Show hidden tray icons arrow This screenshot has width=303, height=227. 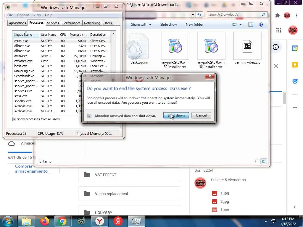pos(266,221)
